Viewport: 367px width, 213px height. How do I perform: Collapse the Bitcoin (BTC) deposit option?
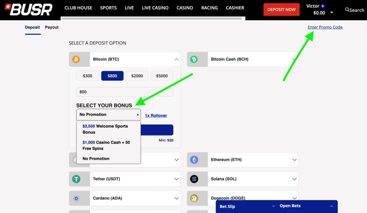click(x=176, y=59)
